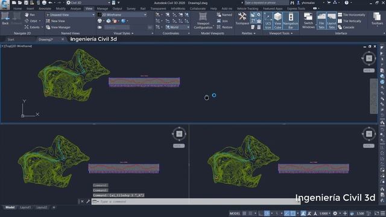Open the Toolspace palette

pos(242,19)
